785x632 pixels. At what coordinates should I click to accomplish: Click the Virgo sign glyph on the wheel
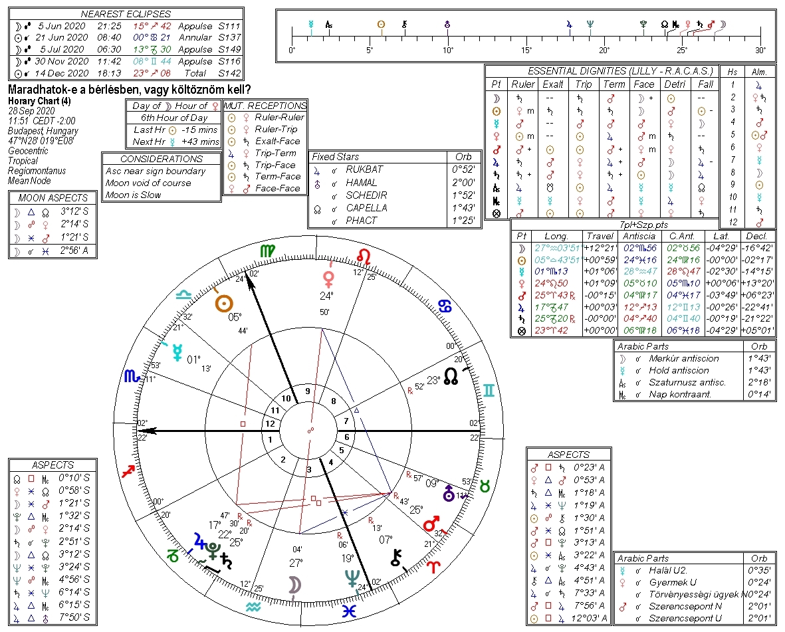tap(267, 251)
